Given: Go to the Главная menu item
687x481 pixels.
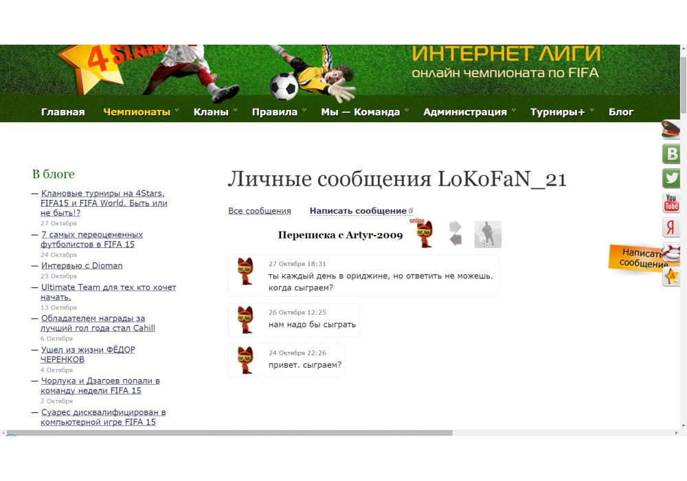Looking at the screenshot, I should 63,112.
